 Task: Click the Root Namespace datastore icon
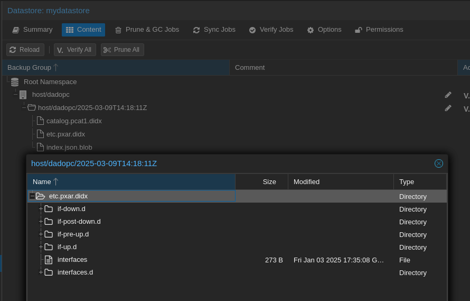(15, 82)
